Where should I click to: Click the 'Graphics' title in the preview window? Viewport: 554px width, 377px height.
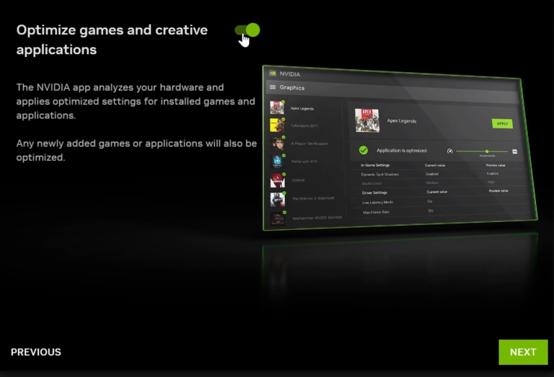coord(292,87)
